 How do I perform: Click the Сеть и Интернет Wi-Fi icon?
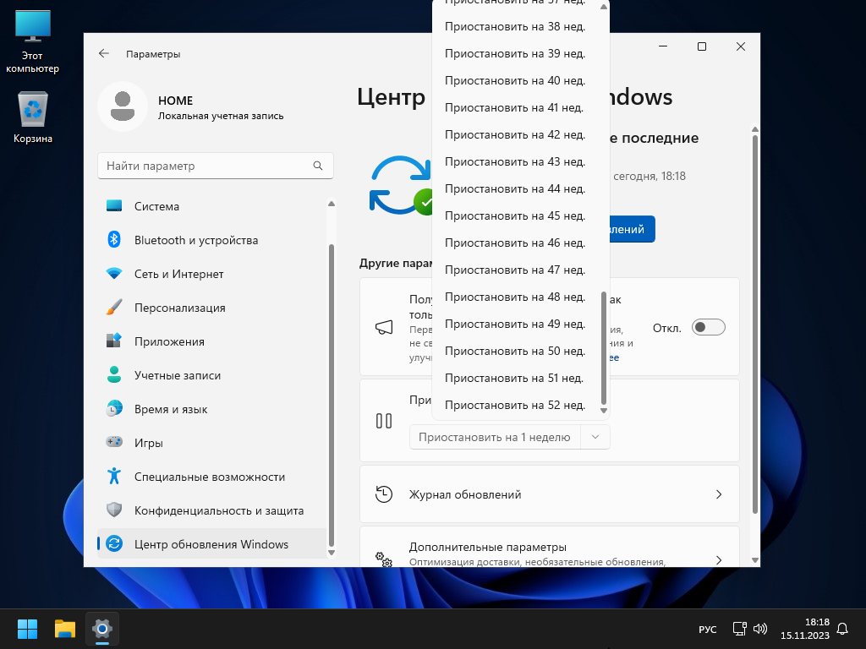[x=114, y=274]
